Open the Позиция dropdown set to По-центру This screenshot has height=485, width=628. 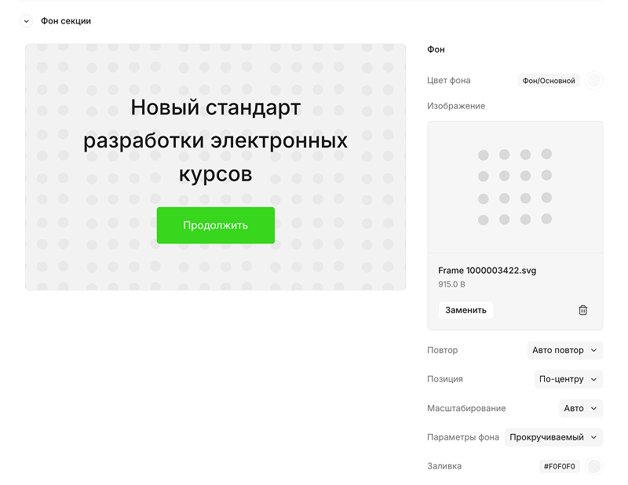click(568, 379)
